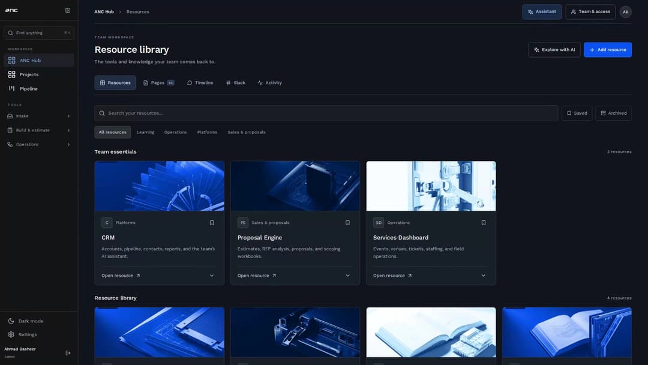Click the Intake inbox icon

click(10, 116)
